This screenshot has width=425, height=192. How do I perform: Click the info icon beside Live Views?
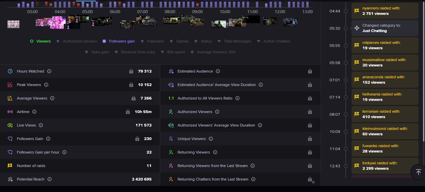click(41, 125)
